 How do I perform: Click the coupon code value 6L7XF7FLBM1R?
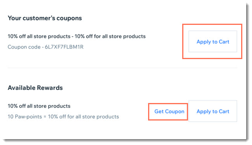coord(64,47)
